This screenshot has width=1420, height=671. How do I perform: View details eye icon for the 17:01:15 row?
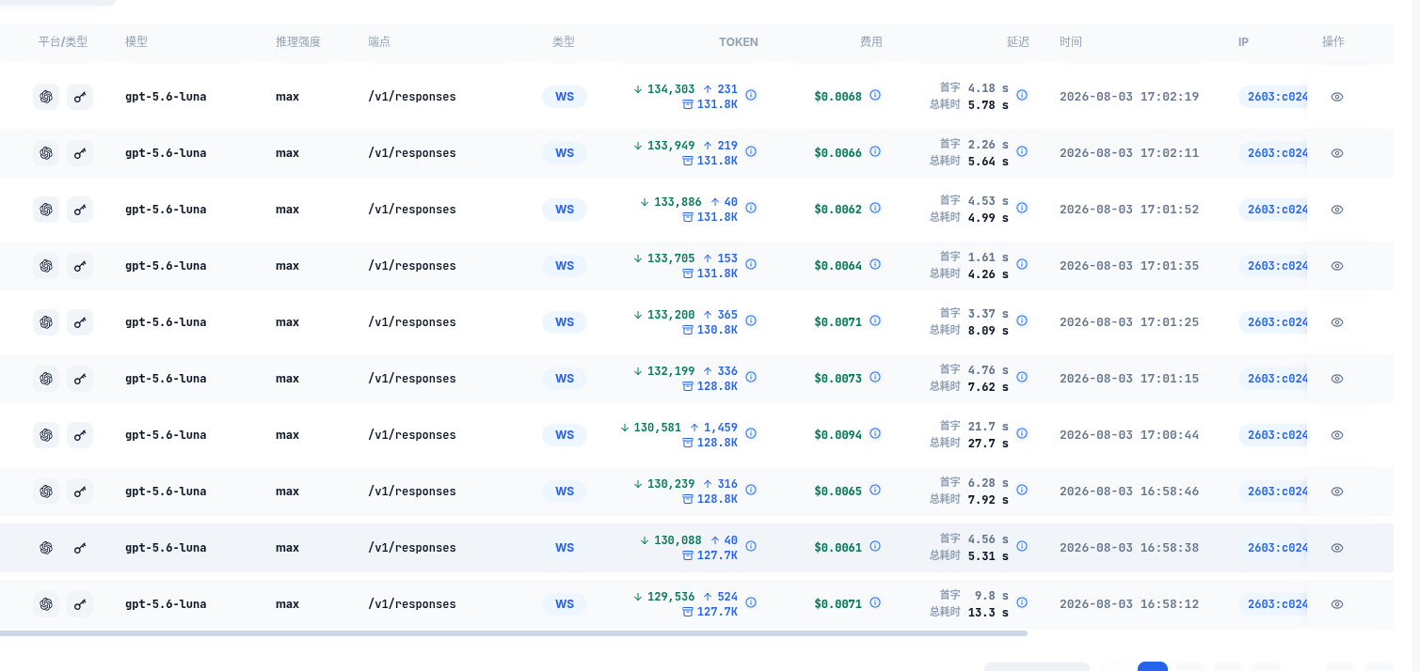(1337, 379)
